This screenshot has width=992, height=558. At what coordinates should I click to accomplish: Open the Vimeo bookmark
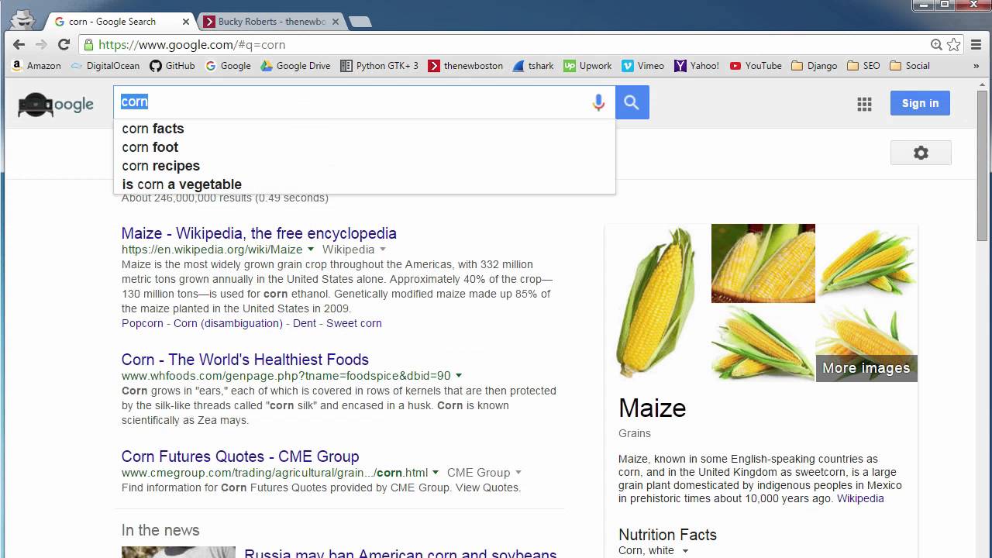pyautogui.click(x=643, y=66)
